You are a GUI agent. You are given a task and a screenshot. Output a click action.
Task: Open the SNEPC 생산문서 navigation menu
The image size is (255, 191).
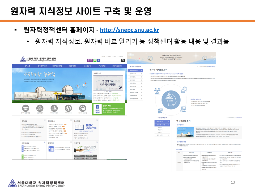(x=117, y=66)
